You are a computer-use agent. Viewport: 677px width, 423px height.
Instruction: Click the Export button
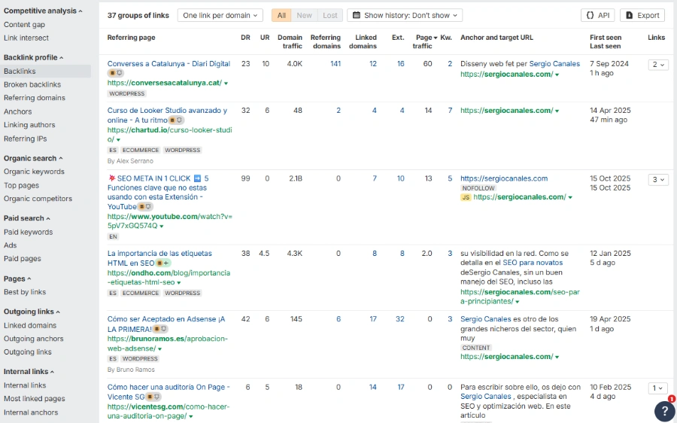[642, 15]
